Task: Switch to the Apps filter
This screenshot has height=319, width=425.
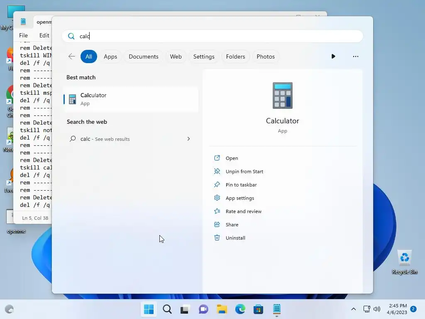Action: (110, 56)
